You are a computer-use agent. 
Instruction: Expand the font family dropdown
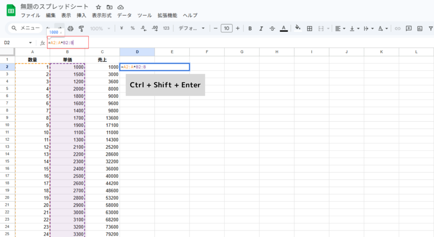tap(192, 28)
